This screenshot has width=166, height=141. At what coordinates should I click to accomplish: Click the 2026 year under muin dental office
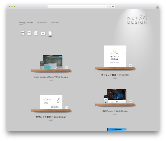tap(51, 80)
